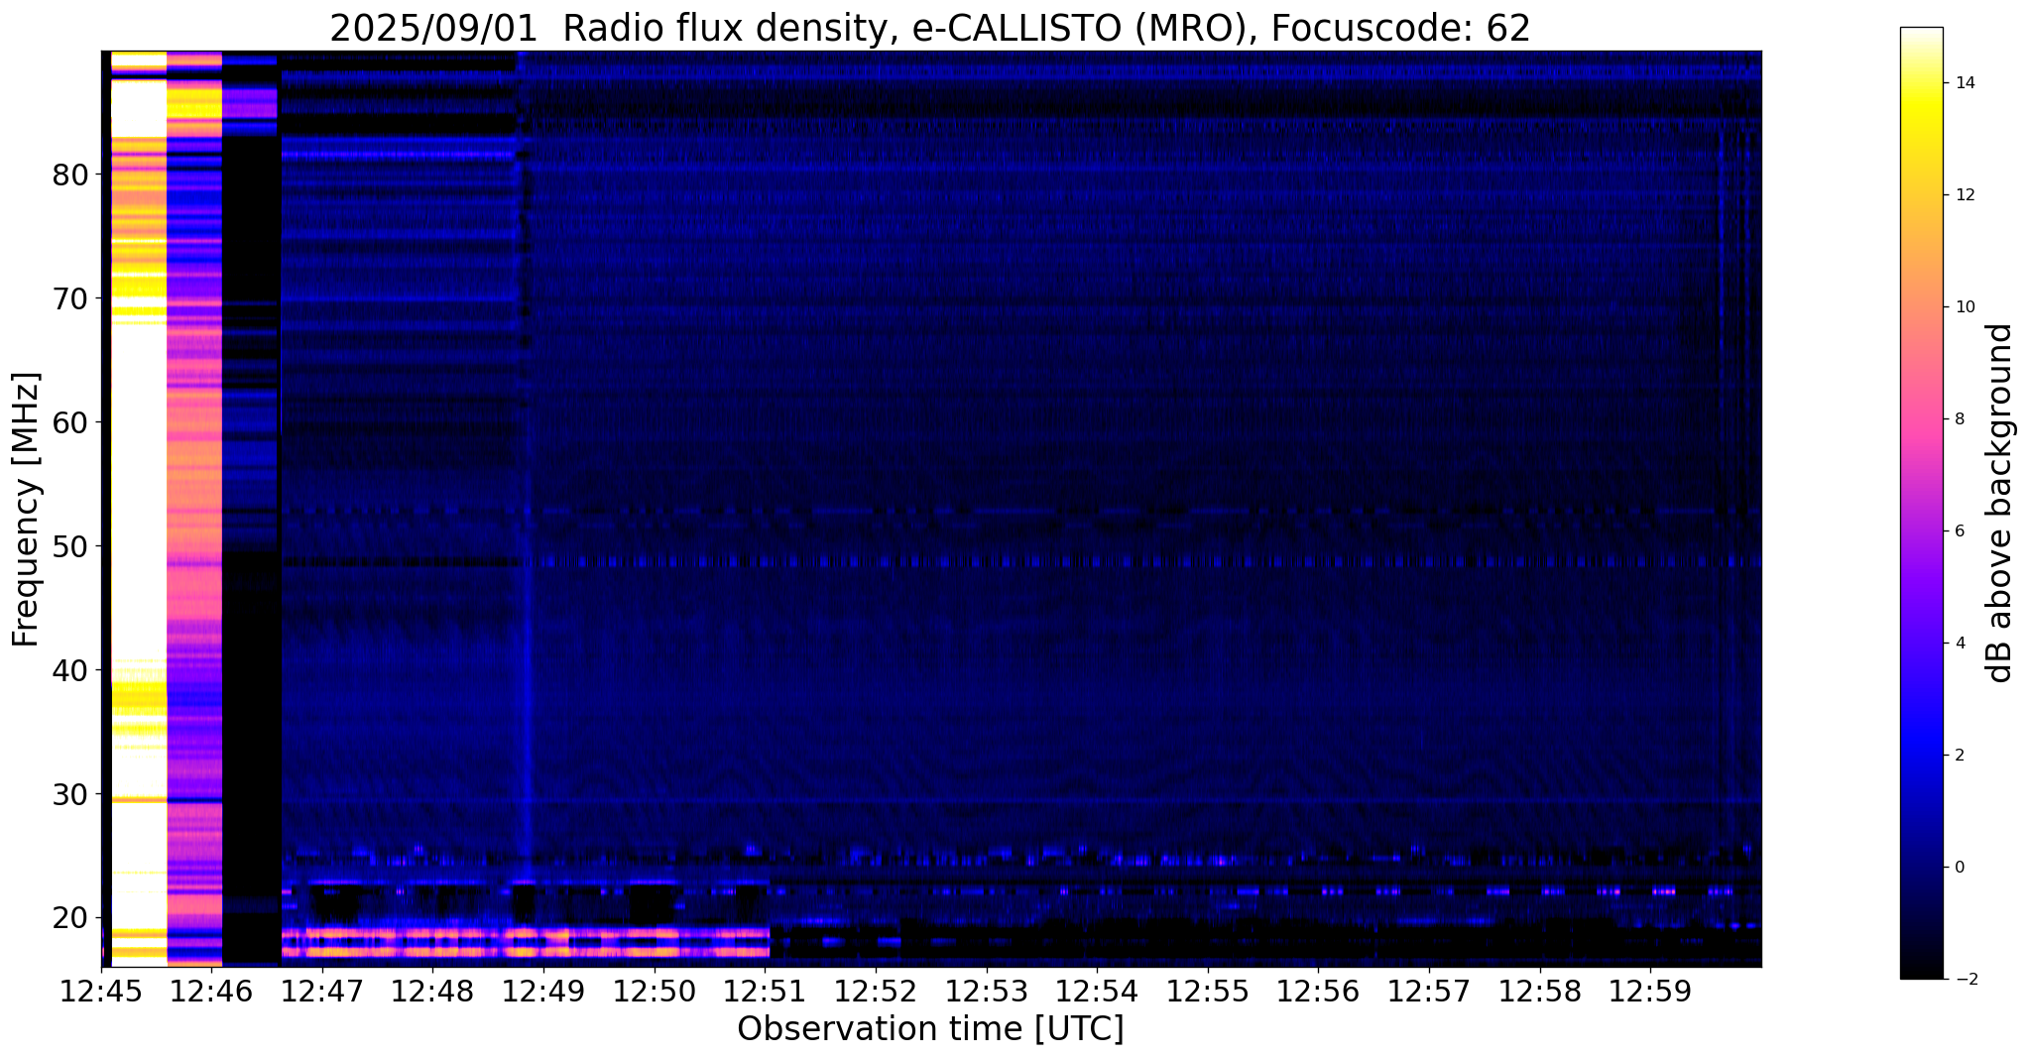Viewport: 2030px width, 1058px height.
Task: Click the 'dB above background' colorbar label
Action: pos(2000,503)
